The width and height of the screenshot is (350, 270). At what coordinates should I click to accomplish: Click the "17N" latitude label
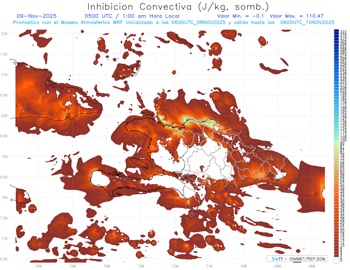pyautogui.click(x=4, y=239)
